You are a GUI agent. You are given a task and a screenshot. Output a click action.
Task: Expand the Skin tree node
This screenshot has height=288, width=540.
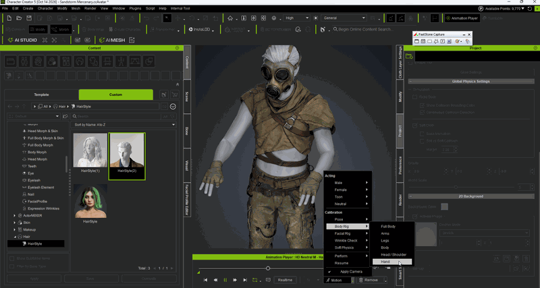[14, 223]
